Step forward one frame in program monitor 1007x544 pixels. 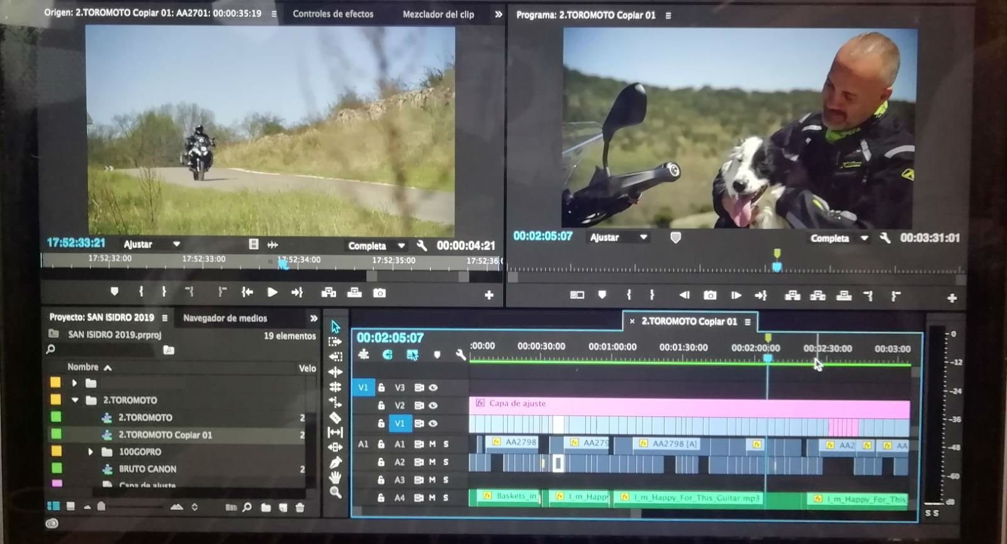(x=735, y=295)
